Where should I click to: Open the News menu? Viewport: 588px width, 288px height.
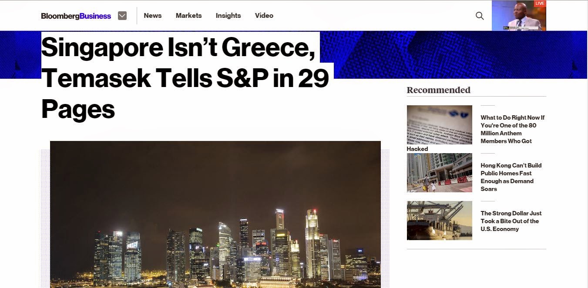click(153, 16)
